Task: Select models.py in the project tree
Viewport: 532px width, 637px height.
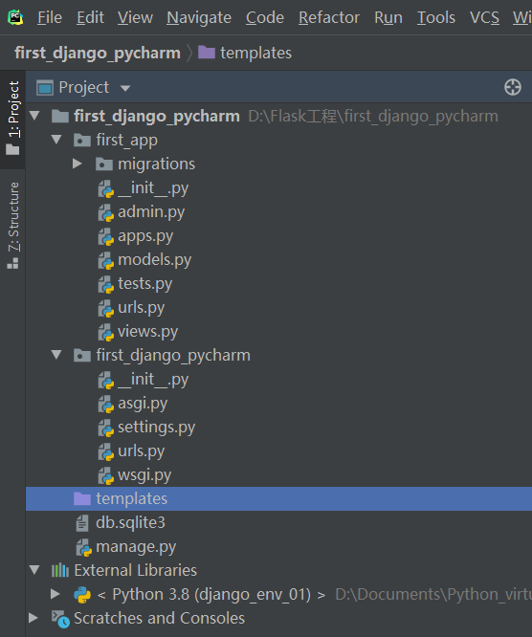Action: click(154, 260)
